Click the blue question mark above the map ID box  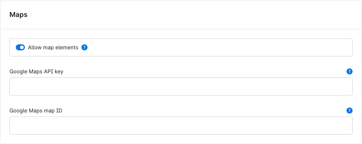point(350,111)
